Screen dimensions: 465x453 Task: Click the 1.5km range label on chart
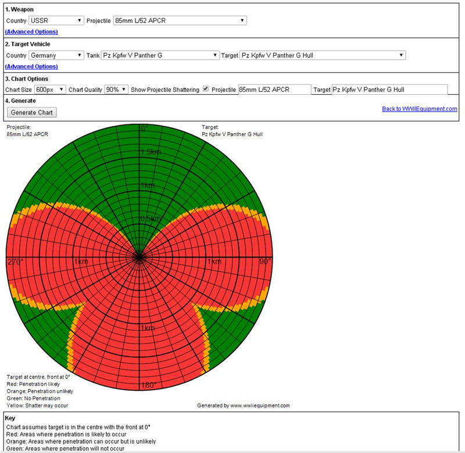click(x=151, y=152)
